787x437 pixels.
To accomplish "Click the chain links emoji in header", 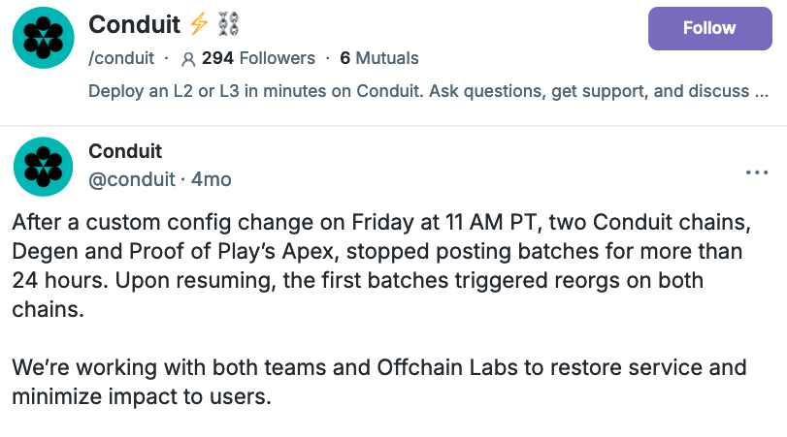I will [x=229, y=26].
